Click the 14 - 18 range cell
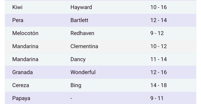 coord(159,85)
